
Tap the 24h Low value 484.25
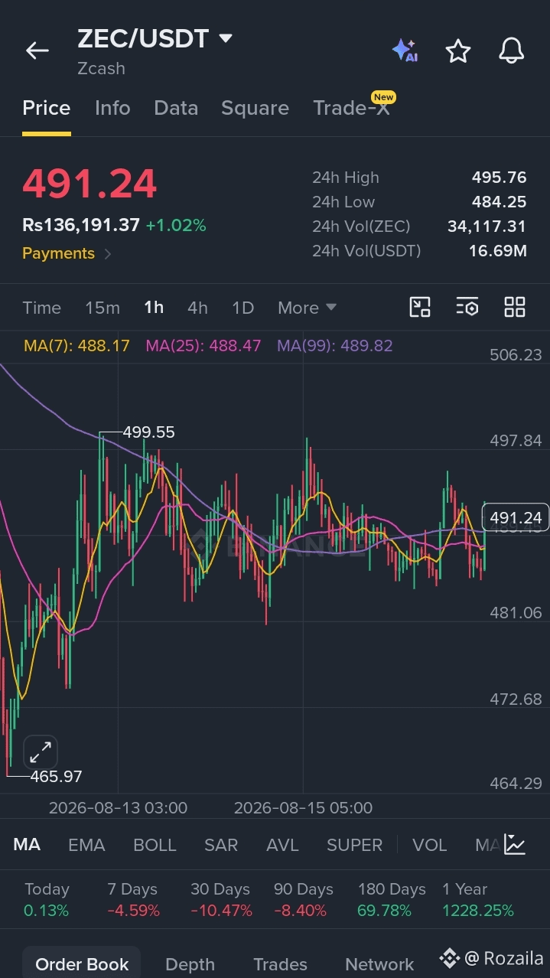click(x=499, y=202)
